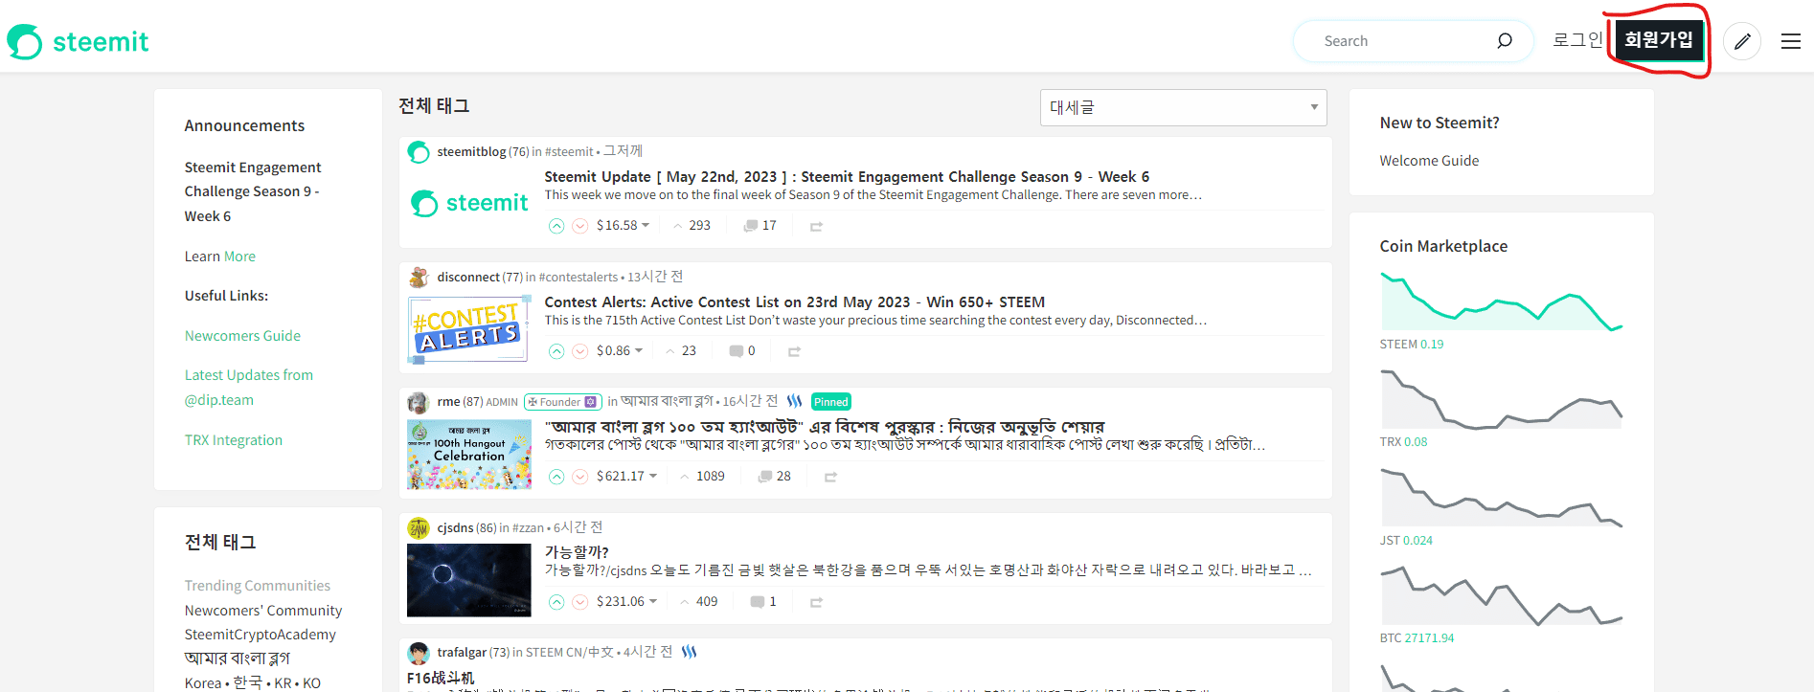Upvote the Steemit Update post
1814x692 pixels.
(556, 226)
